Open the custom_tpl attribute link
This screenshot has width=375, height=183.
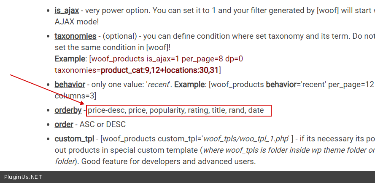[74, 139]
